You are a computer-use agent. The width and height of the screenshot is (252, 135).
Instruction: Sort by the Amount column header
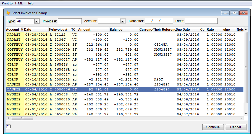[94, 30]
